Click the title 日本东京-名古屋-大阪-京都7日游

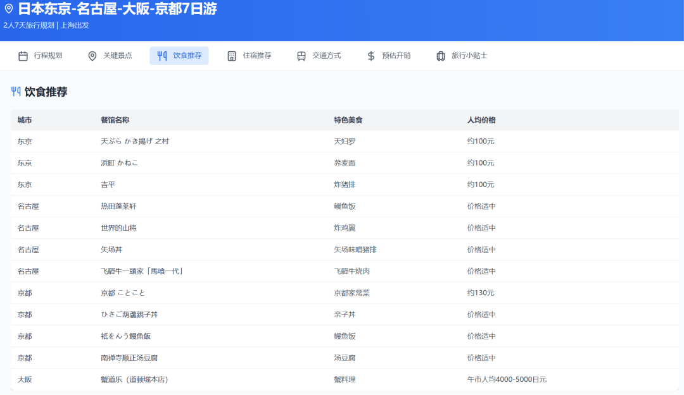click(117, 9)
